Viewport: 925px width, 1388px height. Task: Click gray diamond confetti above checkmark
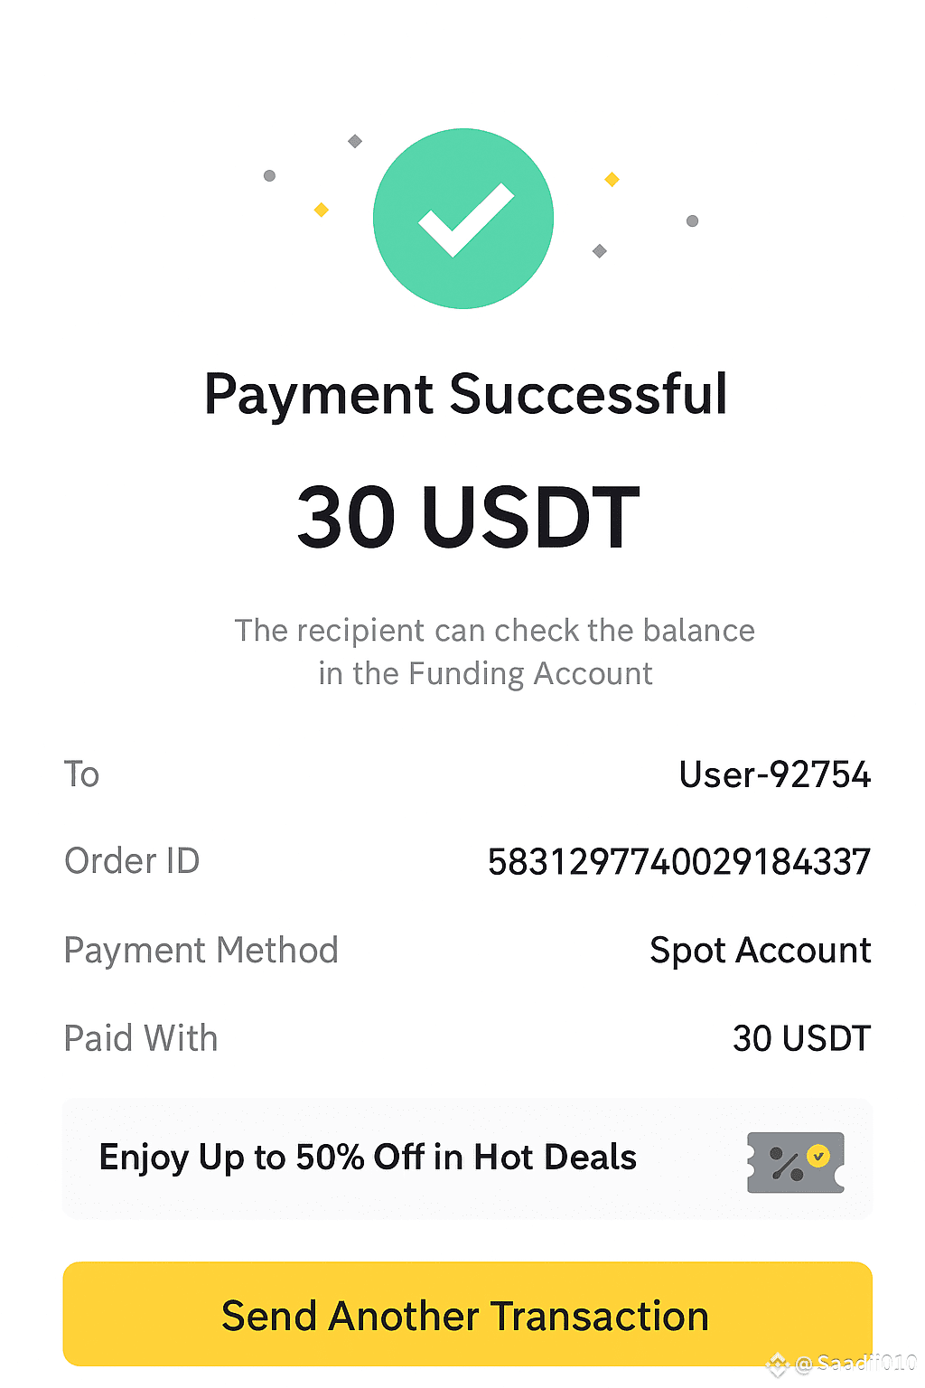point(355,141)
